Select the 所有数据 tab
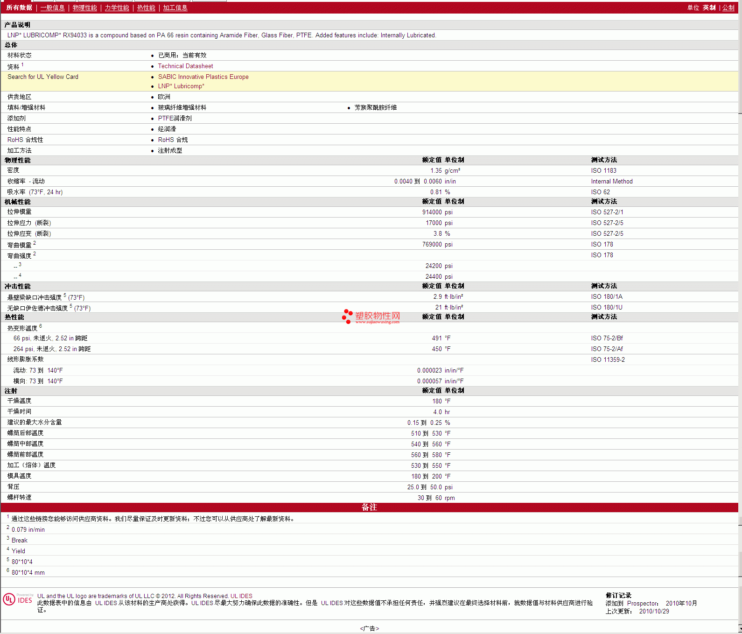The width and height of the screenshot is (742, 634). tap(19, 8)
